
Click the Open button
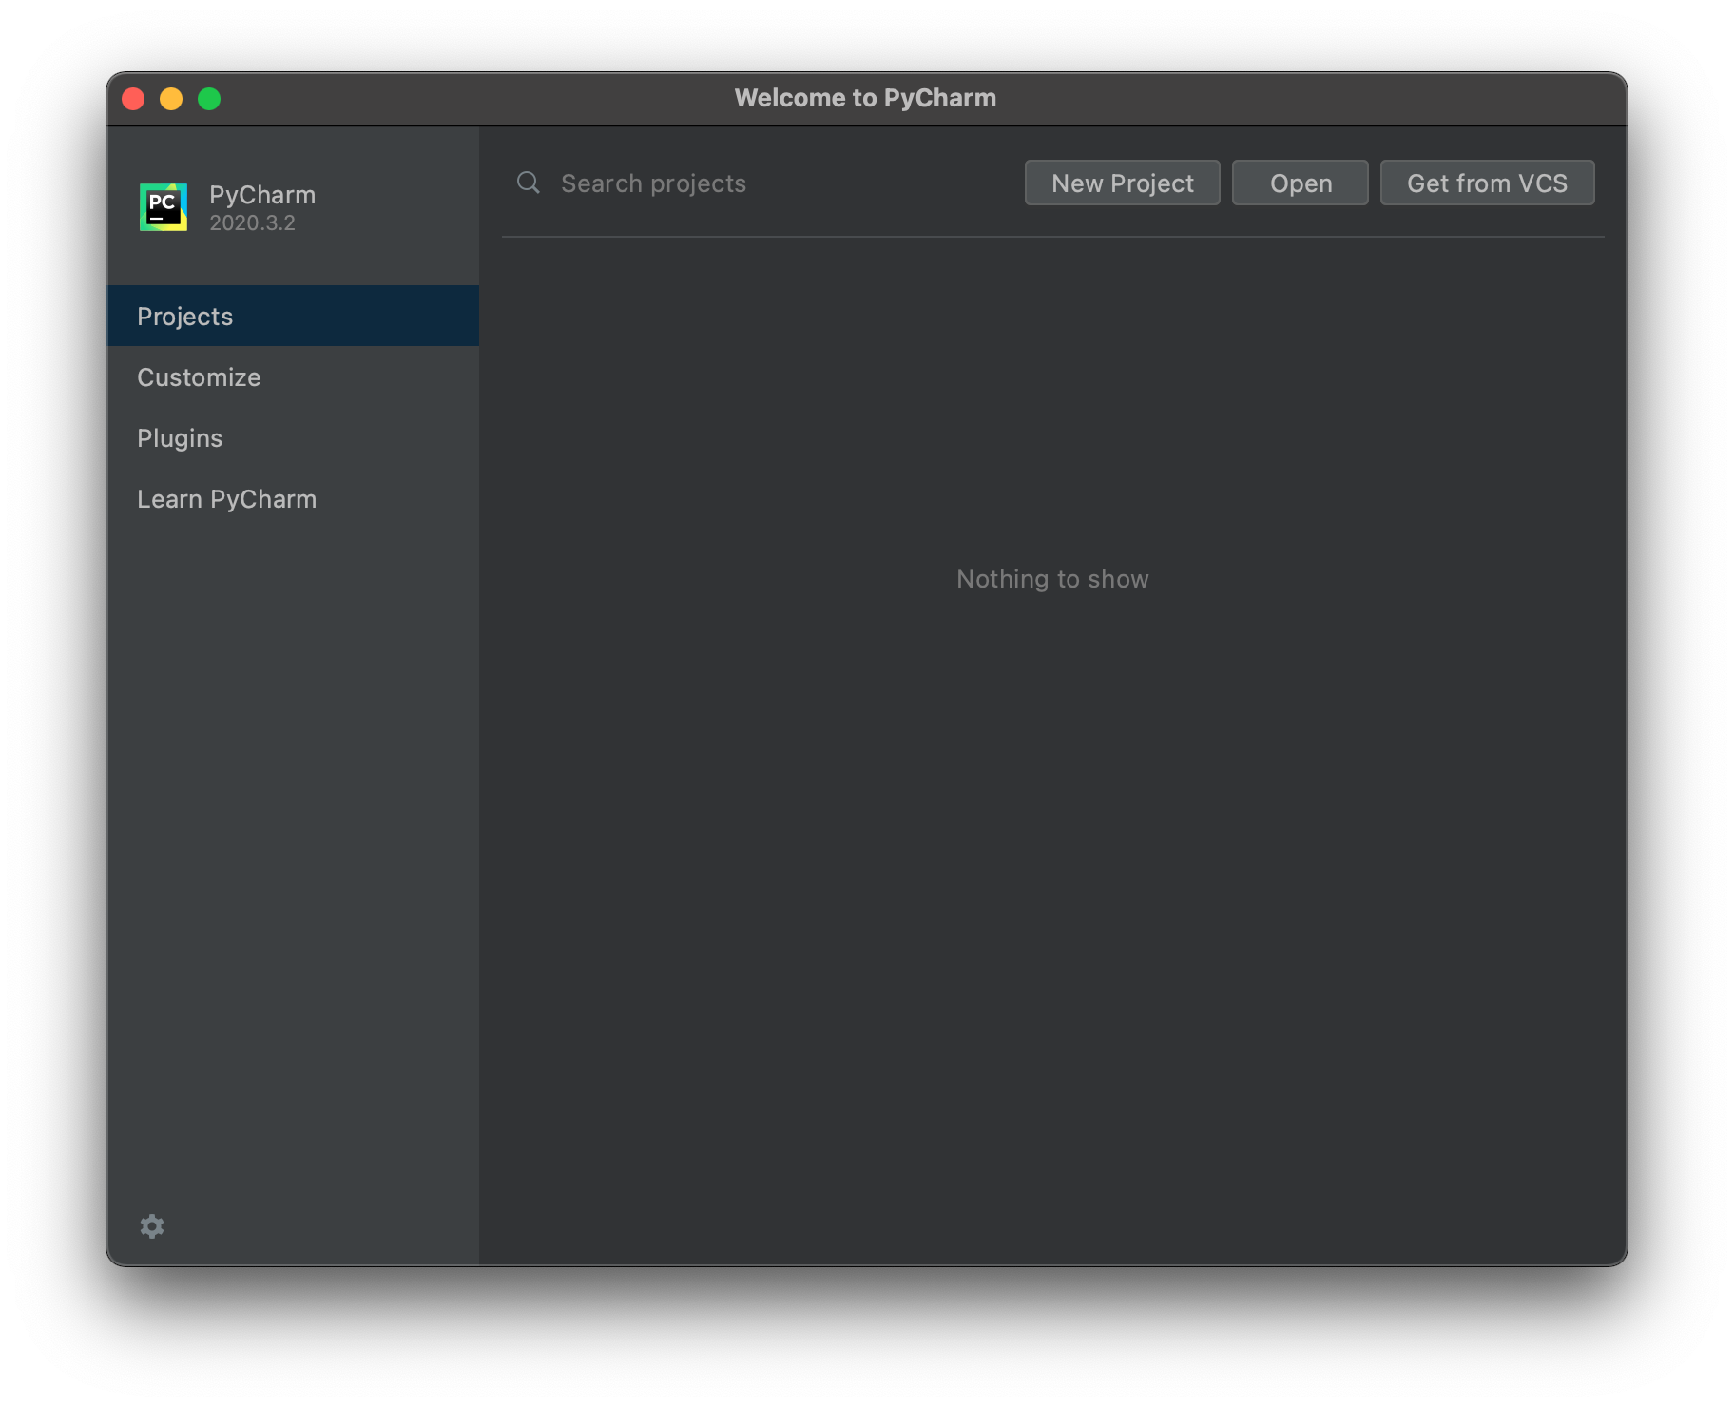coord(1300,183)
